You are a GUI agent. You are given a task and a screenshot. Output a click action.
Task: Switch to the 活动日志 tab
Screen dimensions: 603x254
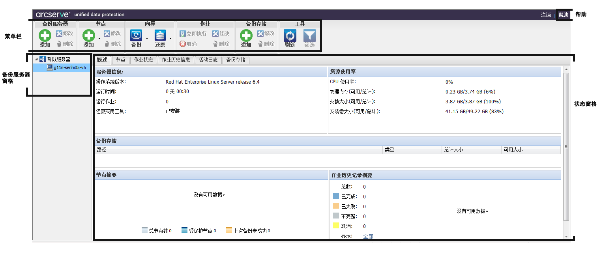click(208, 60)
